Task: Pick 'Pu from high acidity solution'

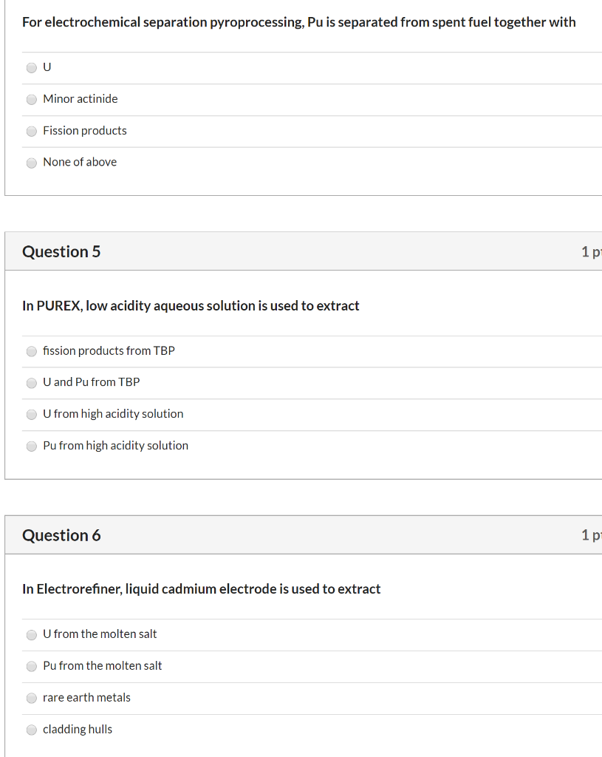Action: [x=31, y=446]
